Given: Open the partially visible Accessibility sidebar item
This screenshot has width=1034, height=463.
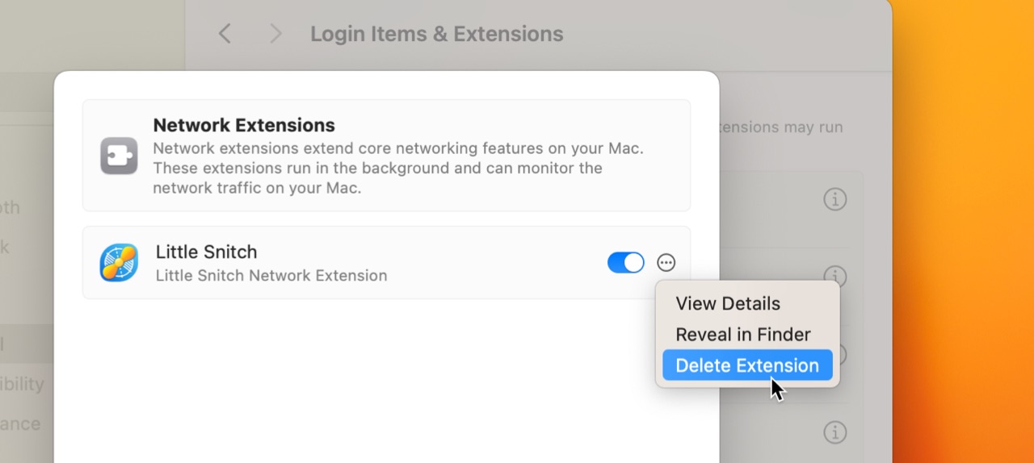Looking at the screenshot, I should (x=23, y=384).
